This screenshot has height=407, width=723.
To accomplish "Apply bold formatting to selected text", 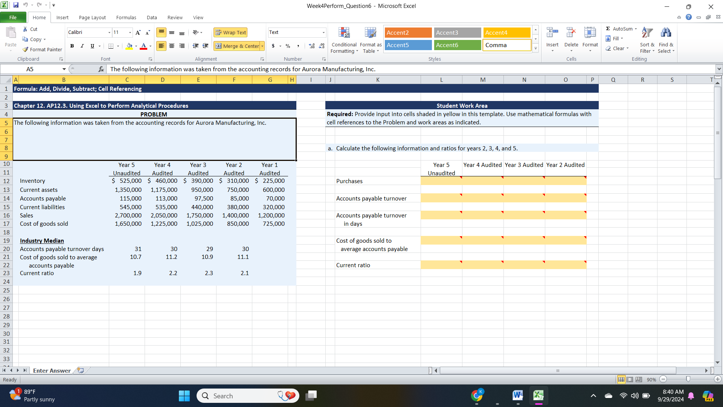I will [x=72, y=46].
